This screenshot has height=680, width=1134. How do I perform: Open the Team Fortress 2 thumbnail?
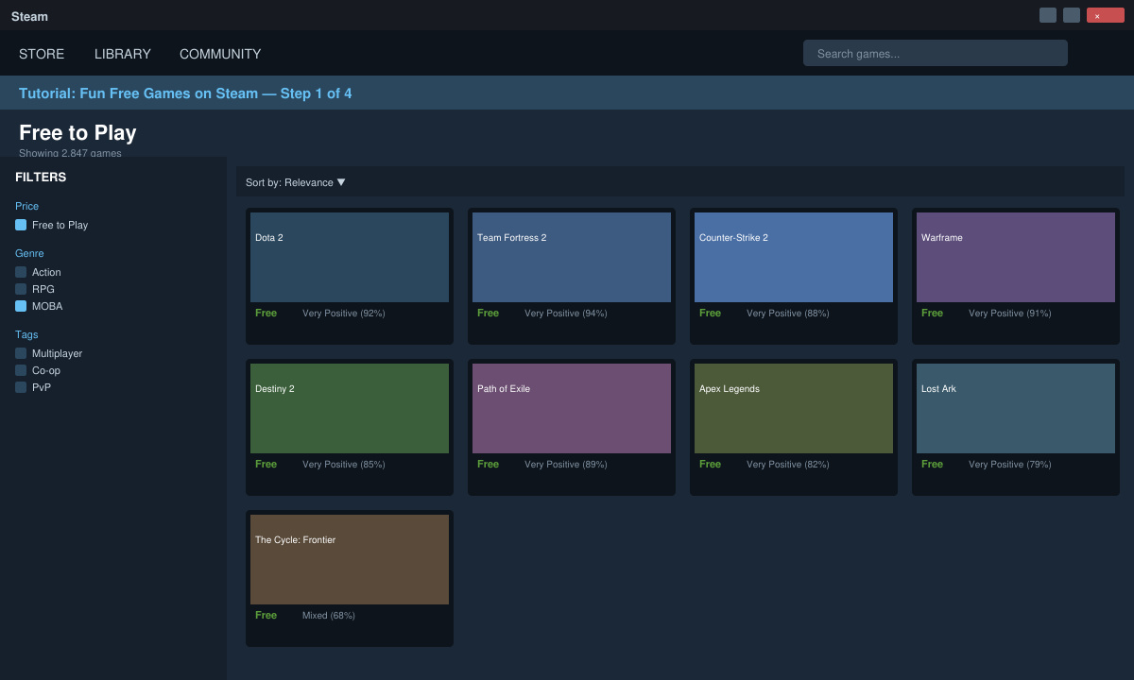[x=572, y=257]
